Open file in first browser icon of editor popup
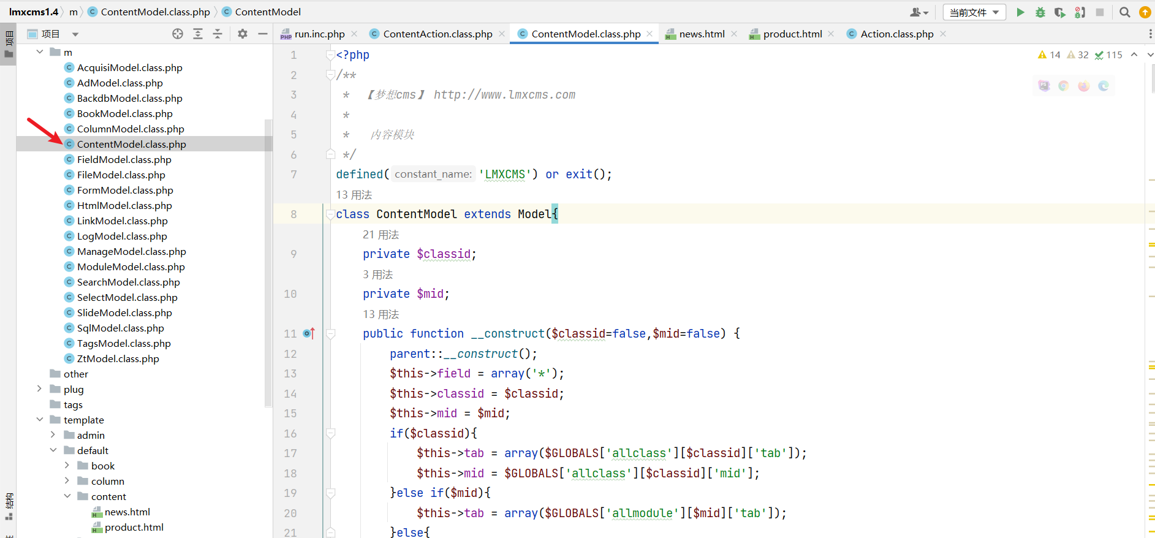The width and height of the screenshot is (1155, 538). click(1044, 86)
